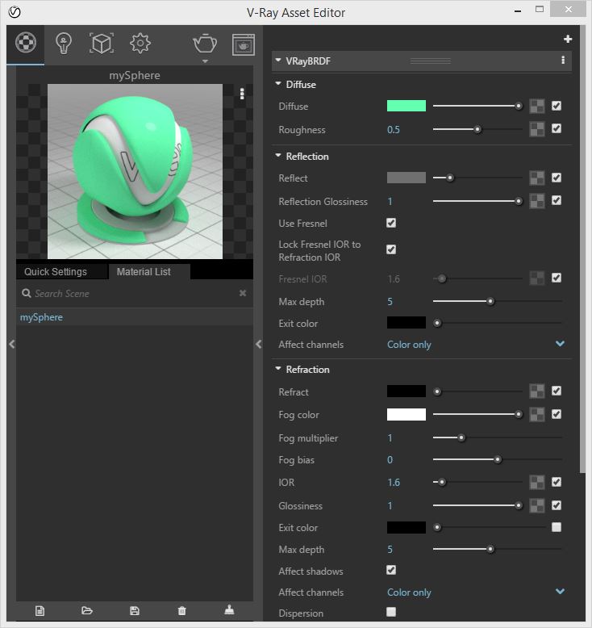Click the add layer plus icon

tap(568, 39)
